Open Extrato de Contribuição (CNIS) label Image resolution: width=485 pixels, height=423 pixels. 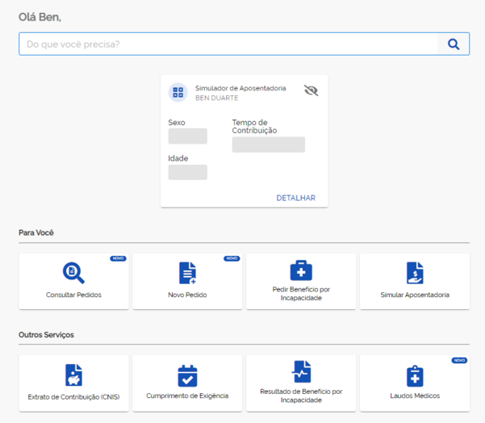[73, 397]
